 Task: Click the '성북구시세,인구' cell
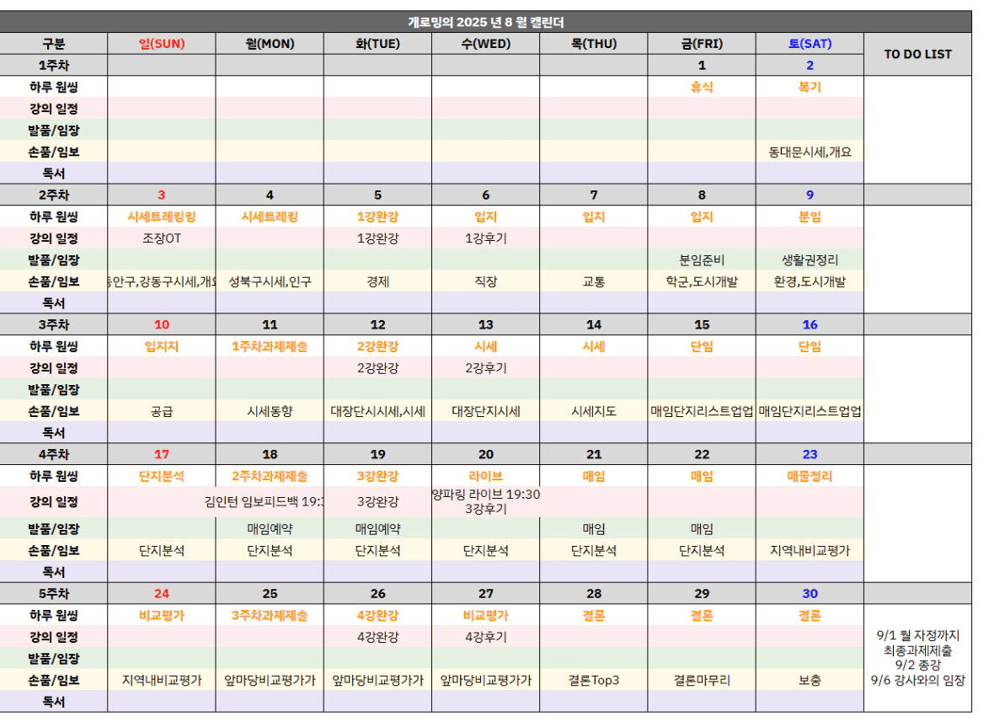click(x=270, y=281)
